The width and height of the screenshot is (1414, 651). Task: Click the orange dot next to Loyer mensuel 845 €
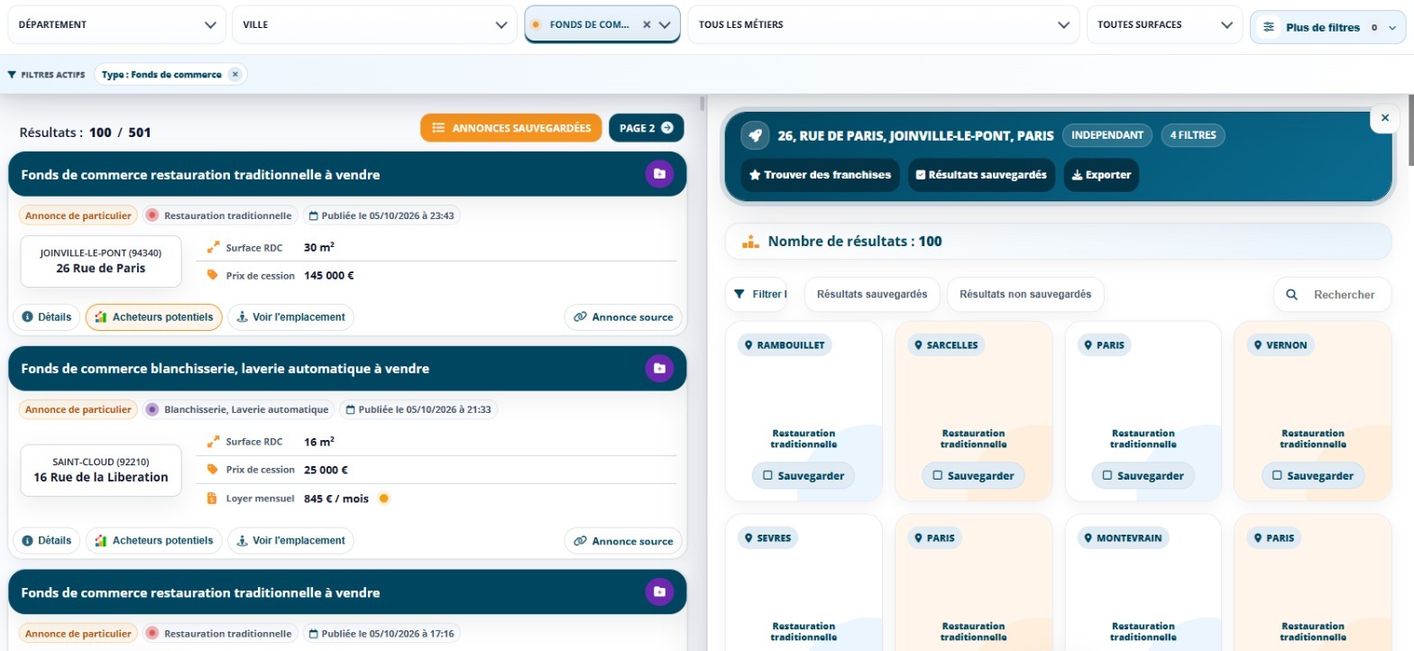(x=383, y=498)
